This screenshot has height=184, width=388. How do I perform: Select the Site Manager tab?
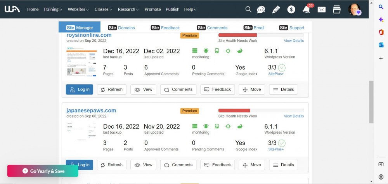click(x=80, y=27)
